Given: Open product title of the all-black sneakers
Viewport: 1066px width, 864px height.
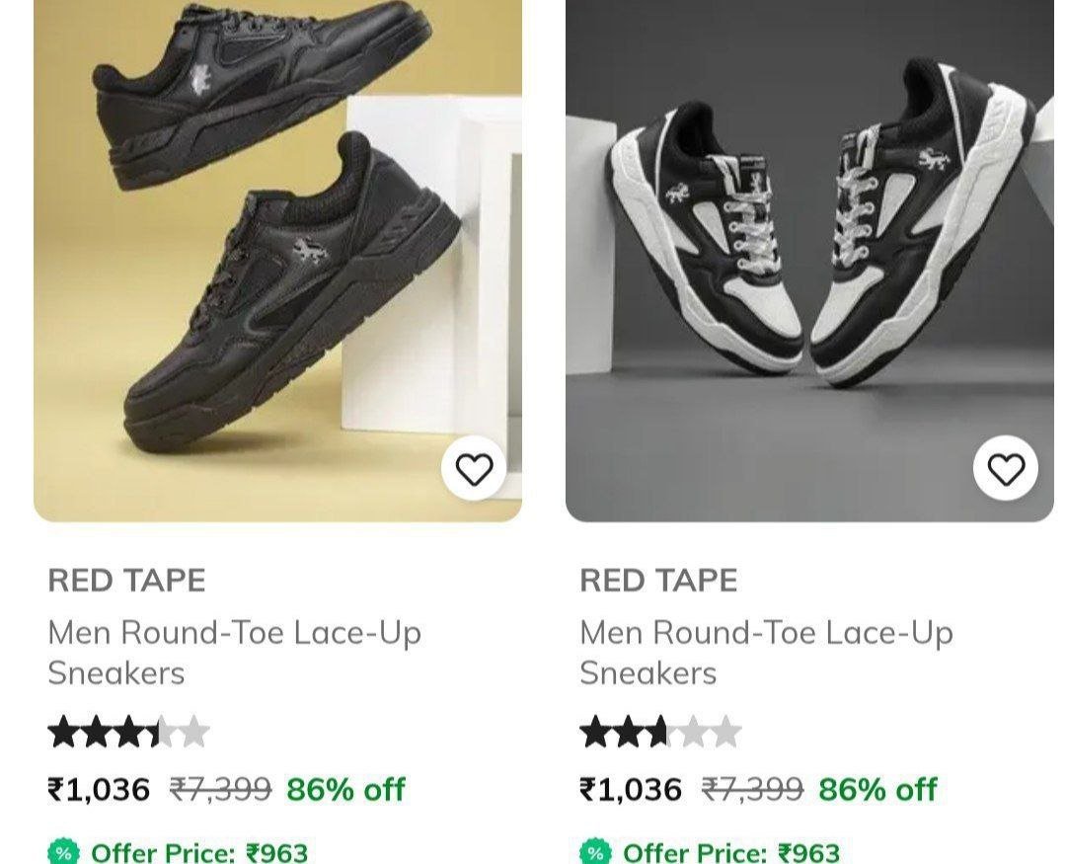Looking at the screenshot, I should [234, 652].
